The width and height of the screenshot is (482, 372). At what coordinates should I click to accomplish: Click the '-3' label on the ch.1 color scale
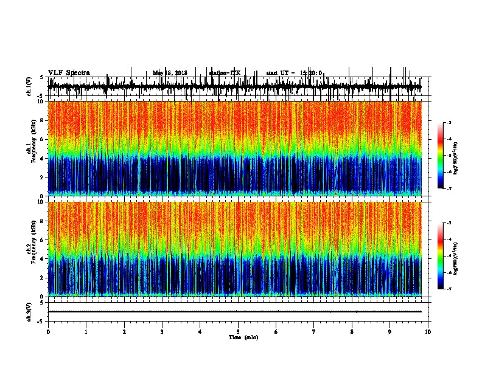(449, 122)
